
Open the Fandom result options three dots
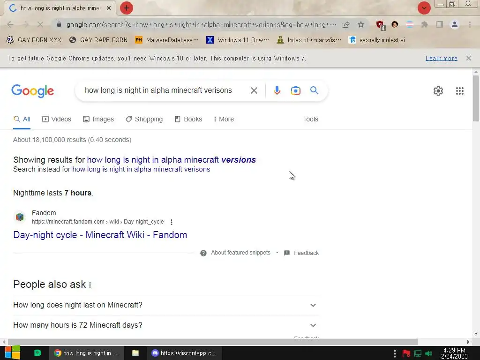172,222
